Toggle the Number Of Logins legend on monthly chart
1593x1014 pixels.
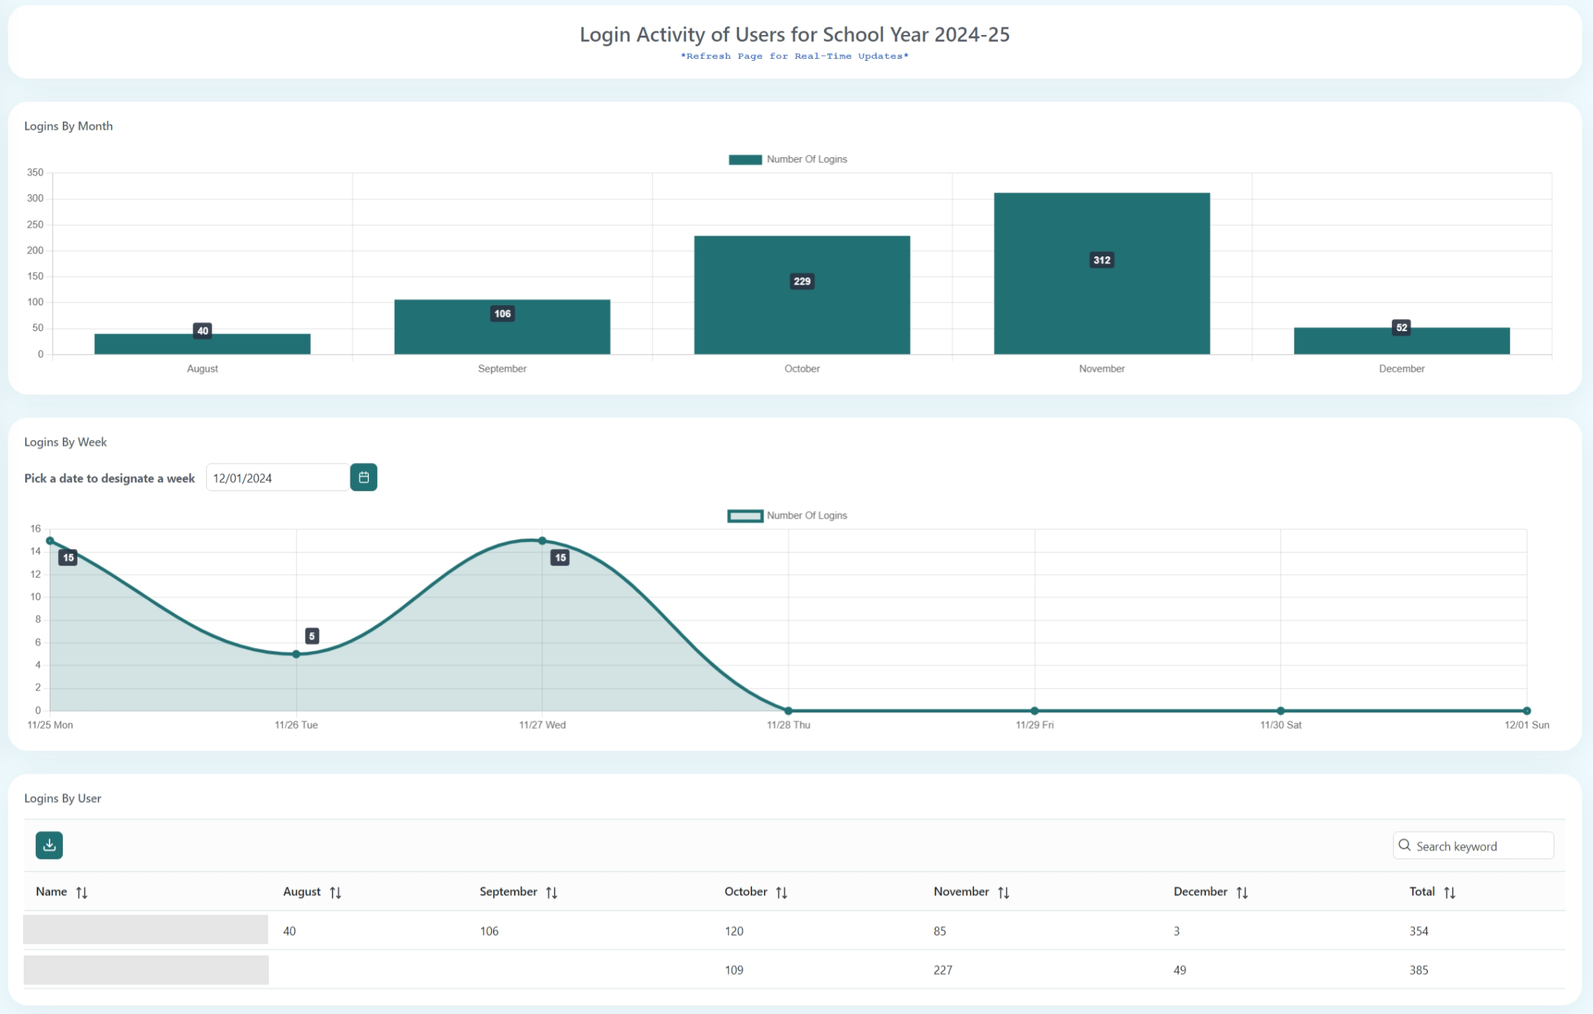click(788, 159)
